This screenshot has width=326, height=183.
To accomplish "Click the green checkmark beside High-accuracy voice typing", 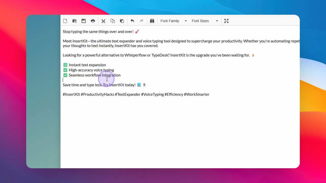I will tap(65, 70).
